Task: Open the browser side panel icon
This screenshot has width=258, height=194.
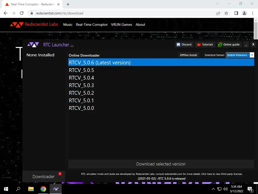Action: coord(236,13)
